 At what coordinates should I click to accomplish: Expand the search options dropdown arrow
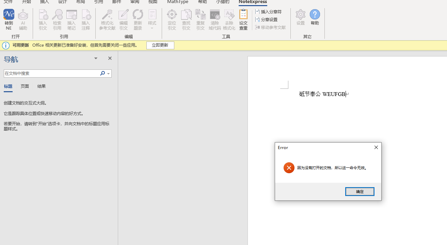[109, 73]
